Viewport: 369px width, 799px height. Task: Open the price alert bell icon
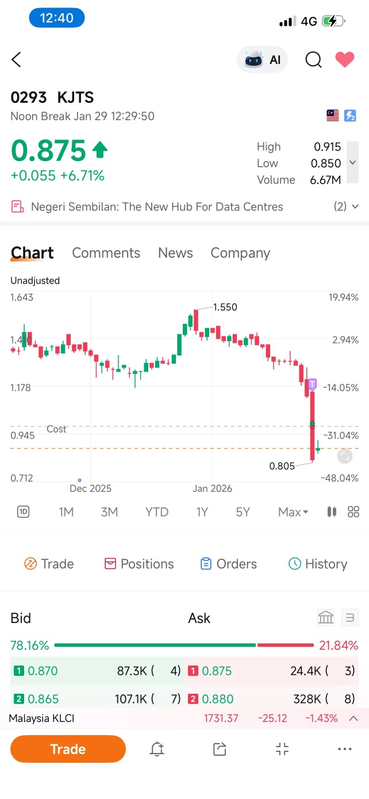156,749
